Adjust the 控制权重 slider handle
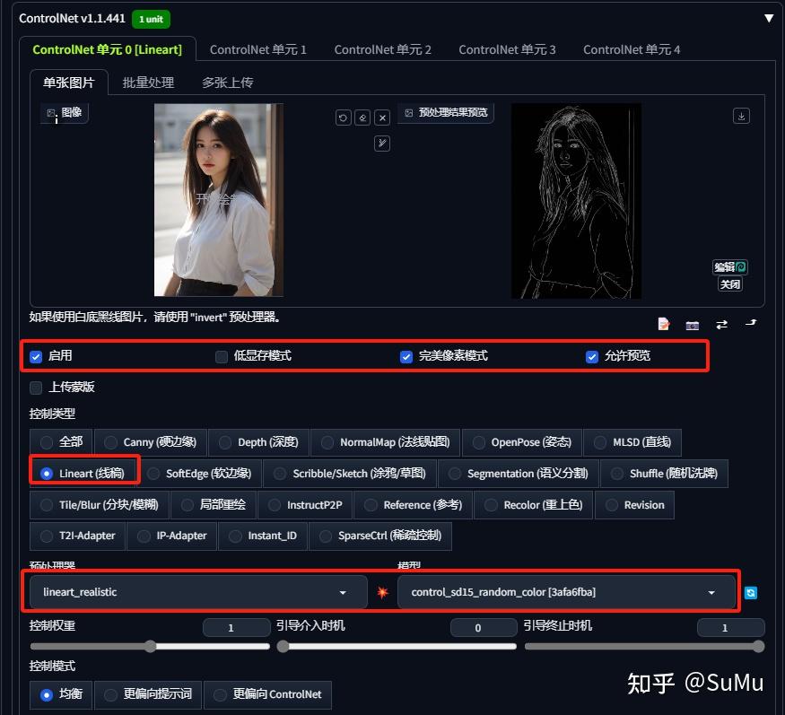785x715 pixels. [x=150, y=647]
